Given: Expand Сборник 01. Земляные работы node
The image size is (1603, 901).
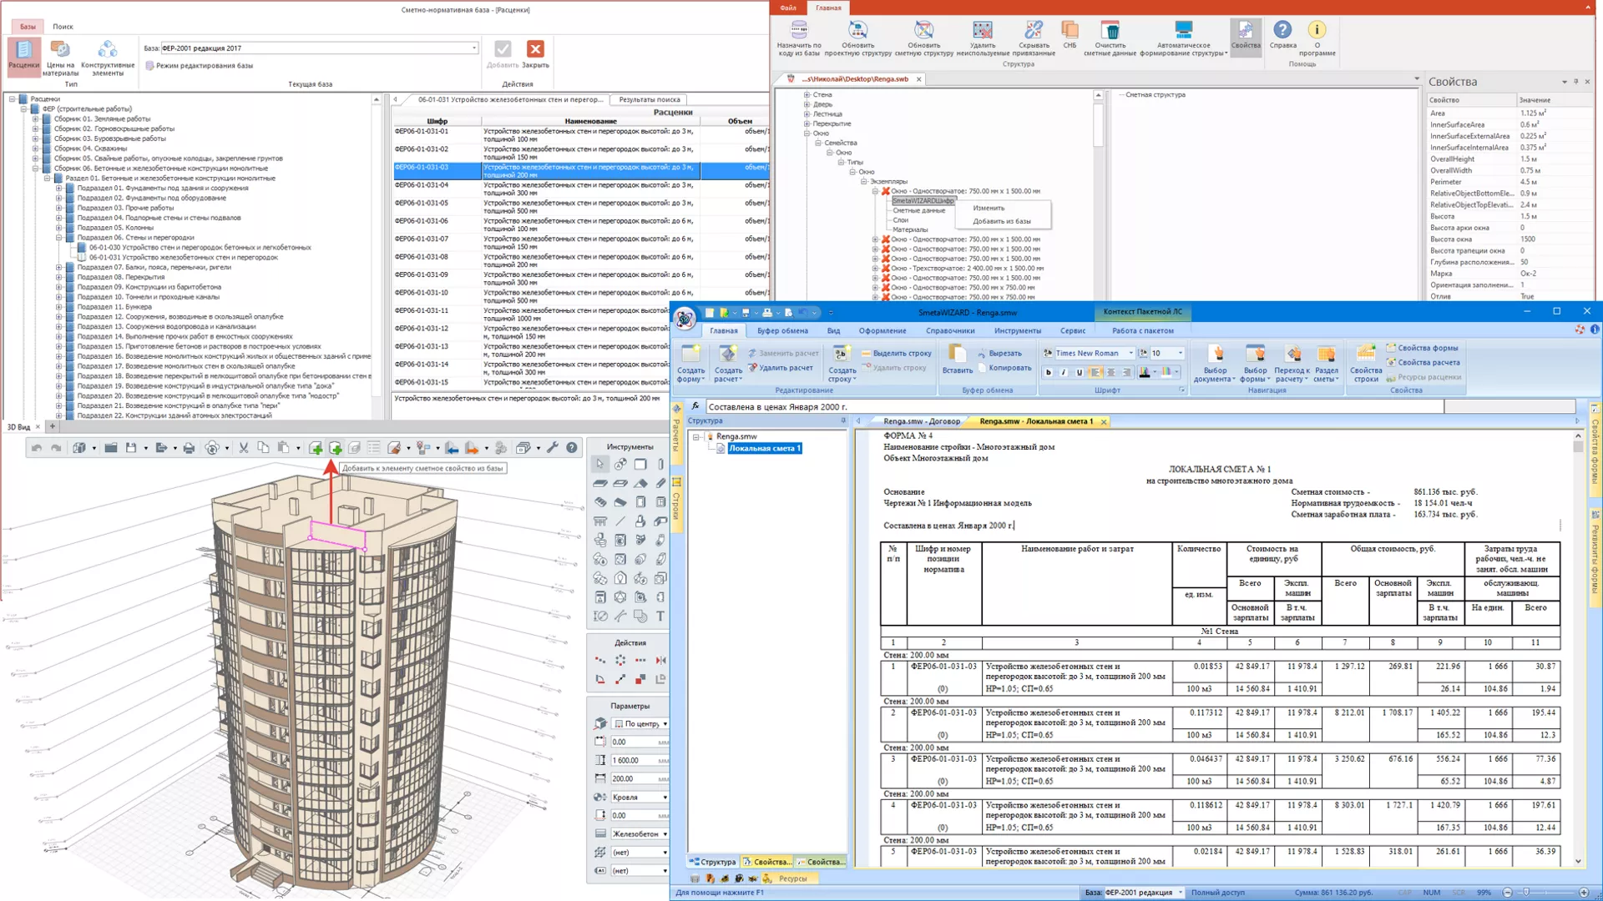Looking at the screenshot, I should click(x=35, y=118).
